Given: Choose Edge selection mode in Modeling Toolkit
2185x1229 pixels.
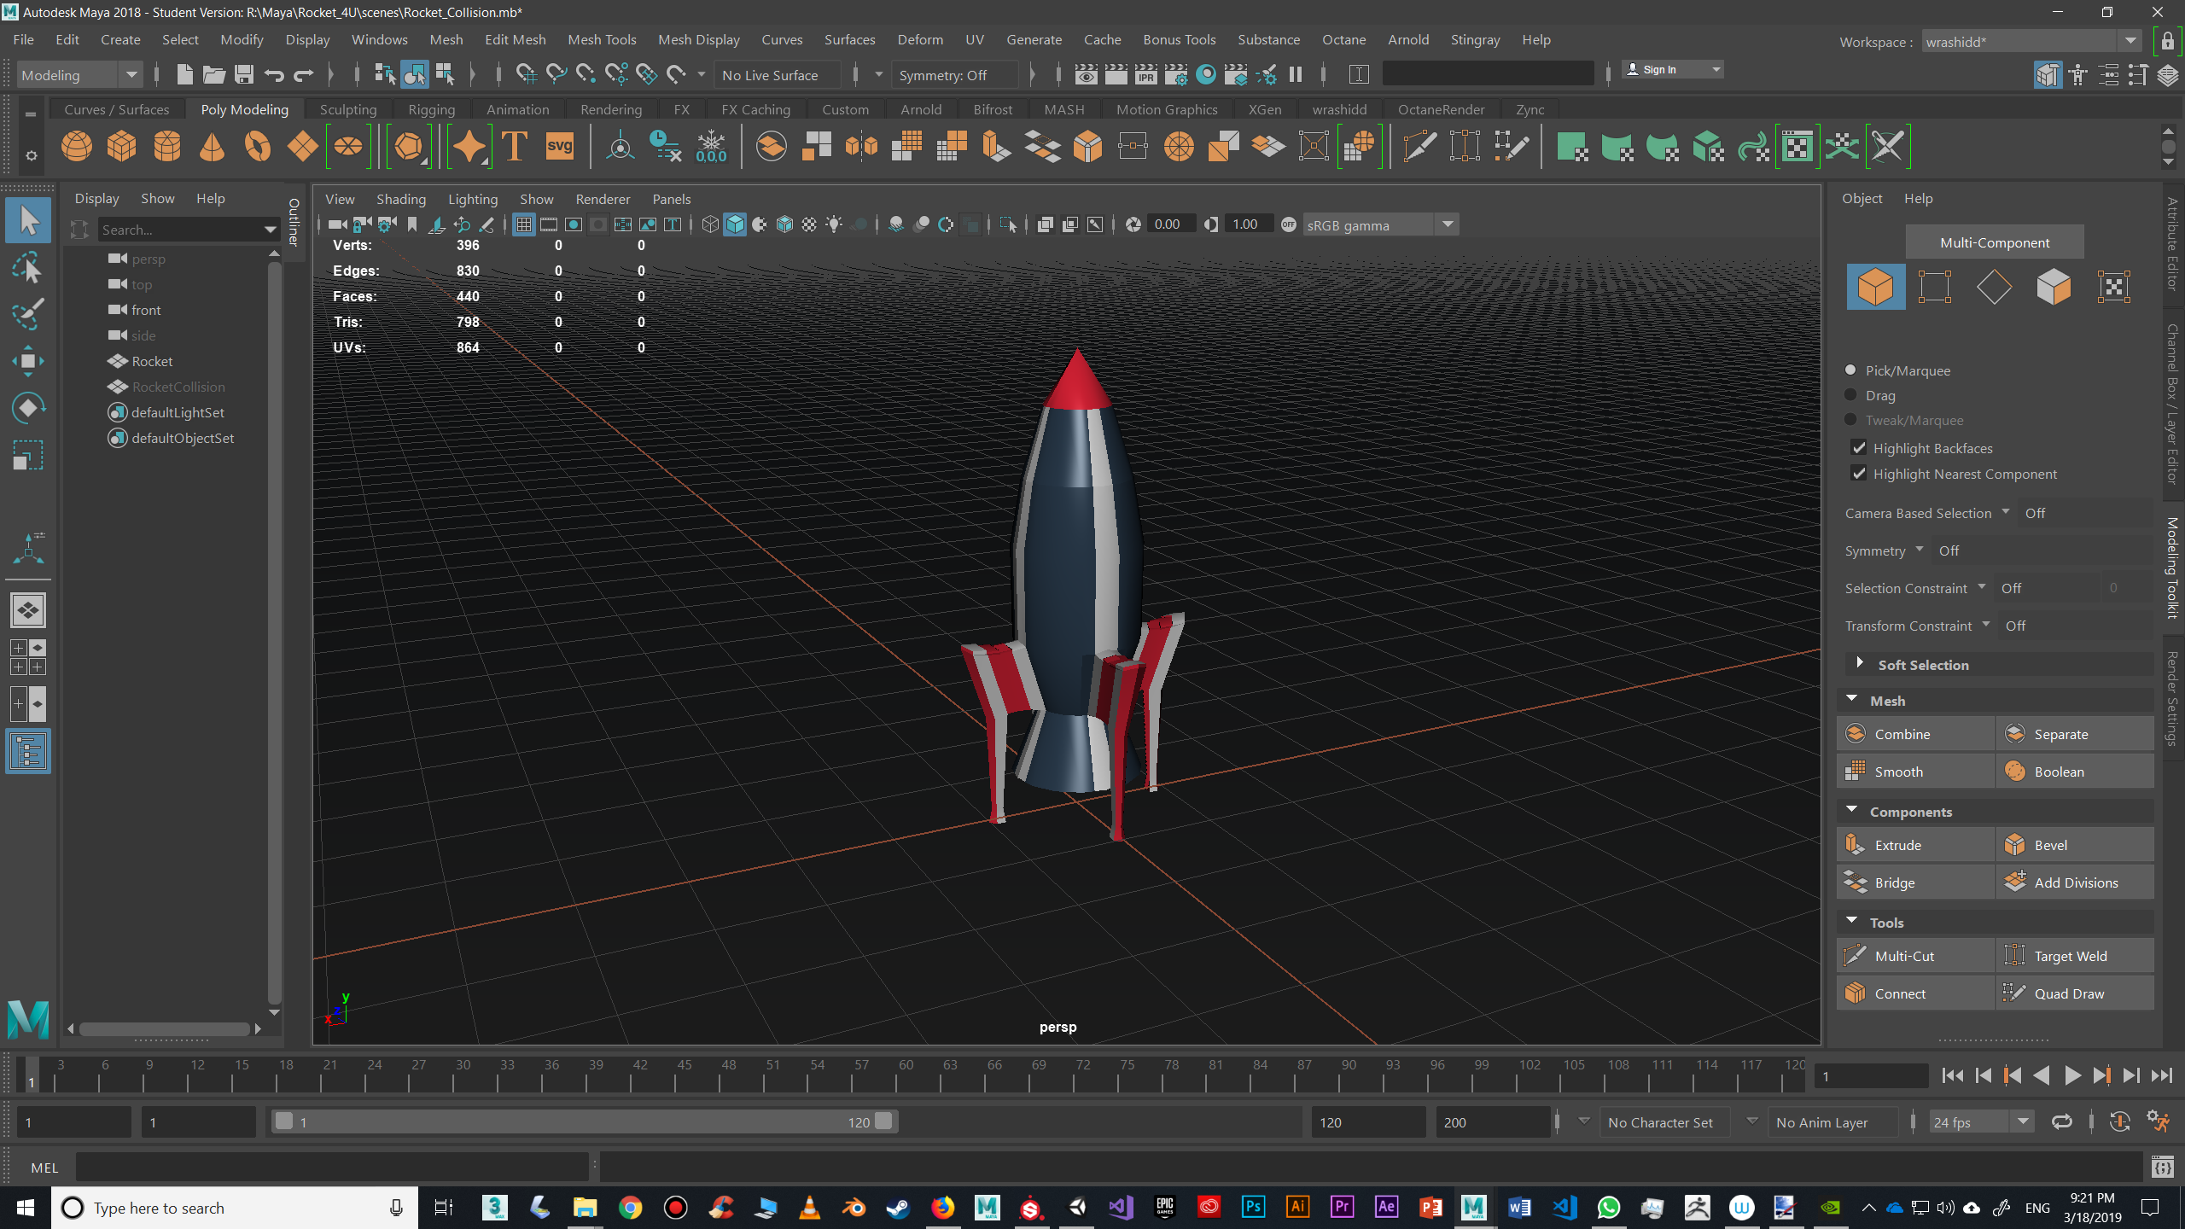Looking at the screenshot, I should coord(1994,287).
